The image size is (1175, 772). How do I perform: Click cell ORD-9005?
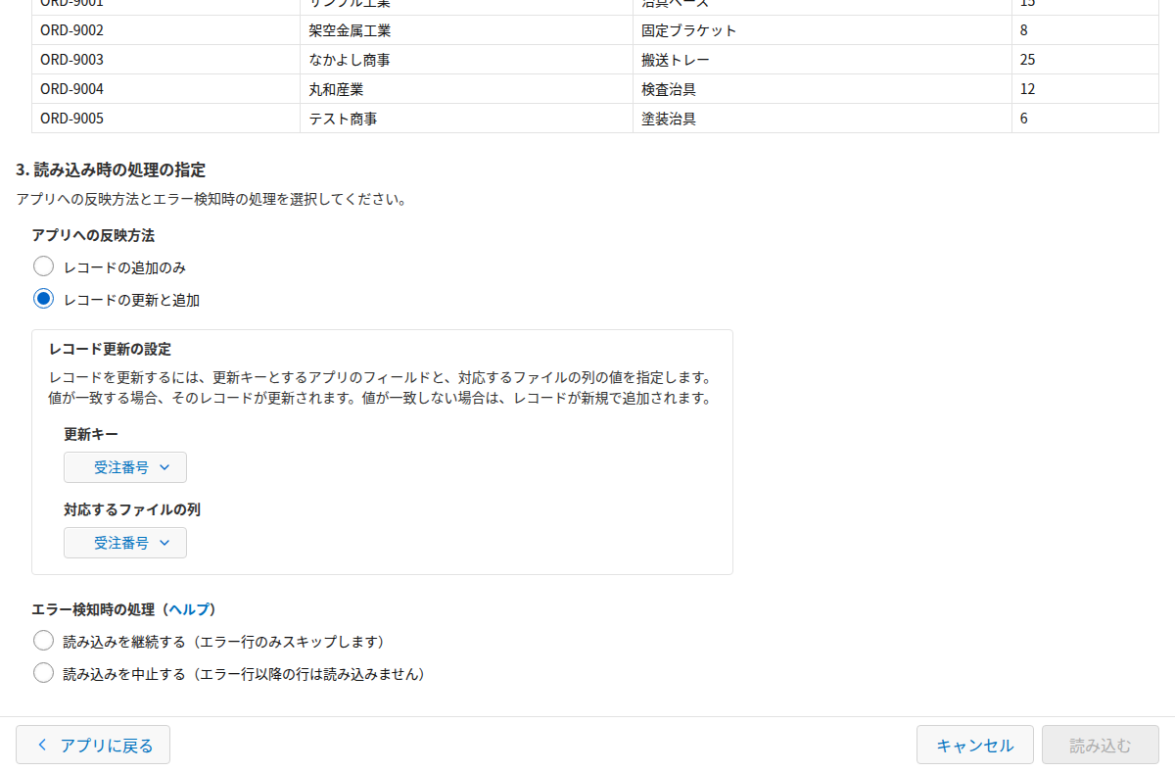165,119
